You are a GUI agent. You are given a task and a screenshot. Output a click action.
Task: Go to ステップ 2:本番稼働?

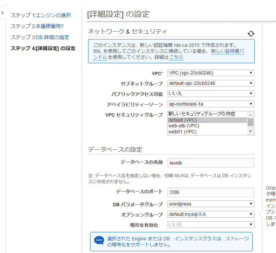[37, 26]
